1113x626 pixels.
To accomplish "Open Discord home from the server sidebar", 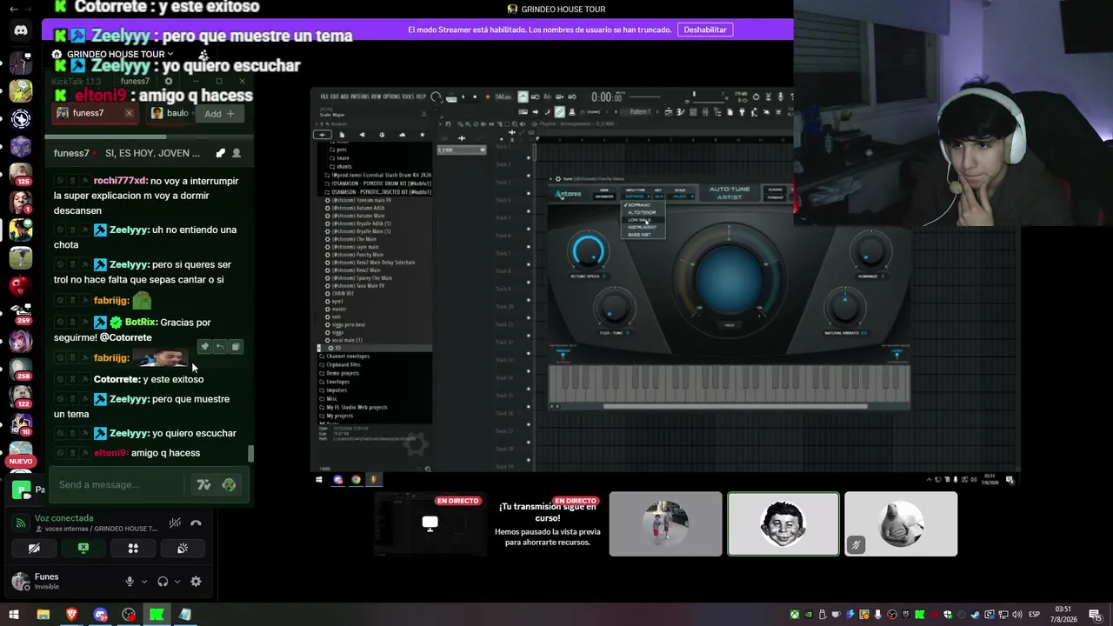I will tap(21, 30).
